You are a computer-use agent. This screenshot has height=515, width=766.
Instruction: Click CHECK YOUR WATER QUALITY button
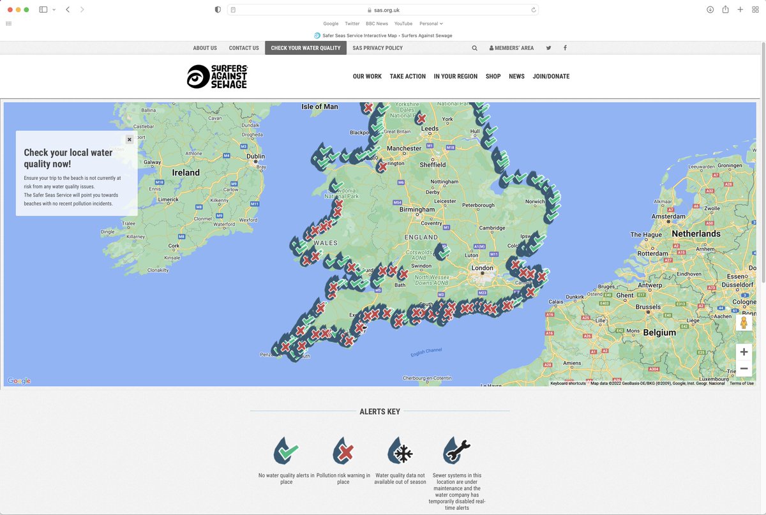coord(306,48)
